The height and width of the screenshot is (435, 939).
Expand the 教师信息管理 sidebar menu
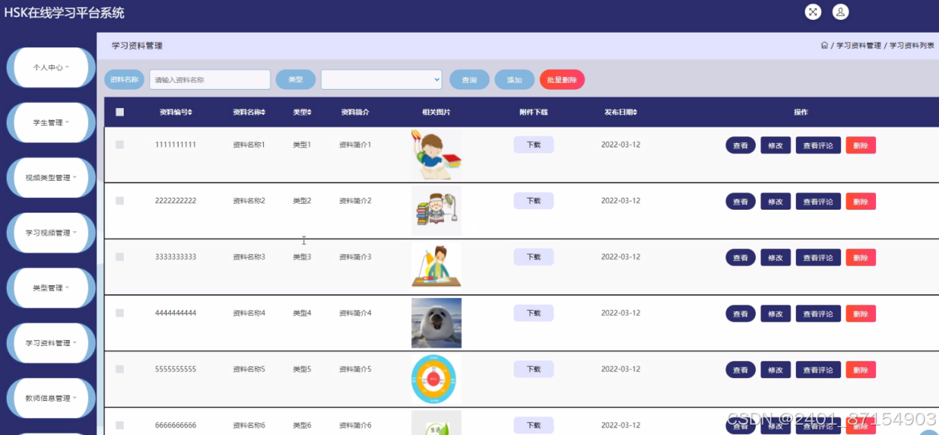click(x=51, y=398)
